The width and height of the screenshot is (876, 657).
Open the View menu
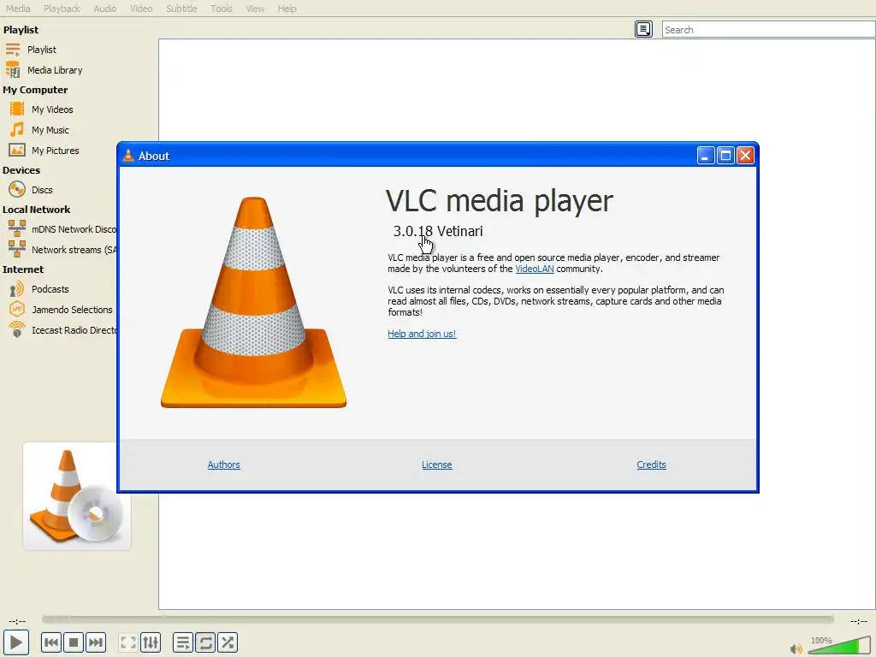point(255,9)
